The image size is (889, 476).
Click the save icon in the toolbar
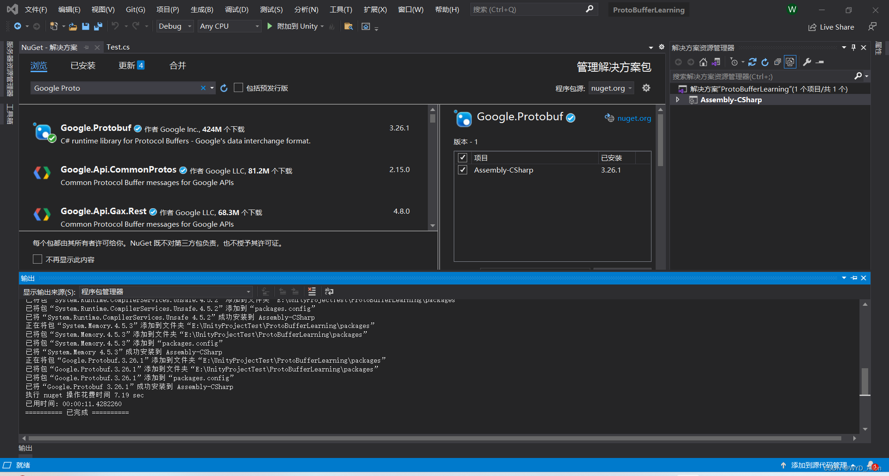(x=86, y=26)
